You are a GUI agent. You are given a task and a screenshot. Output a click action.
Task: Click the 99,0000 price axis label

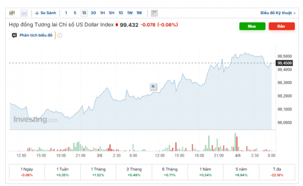click(x=285, y=123)
